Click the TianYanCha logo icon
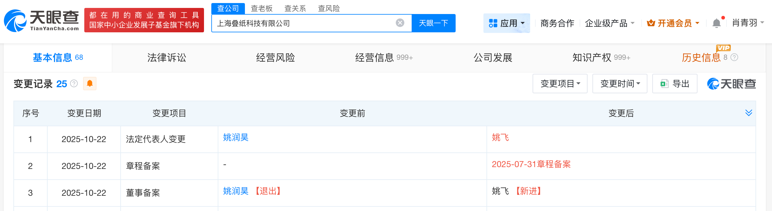 tap(15, 21)
